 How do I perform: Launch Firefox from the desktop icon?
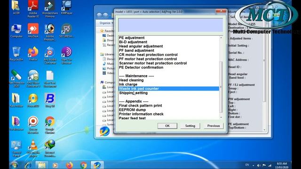[33, 54]
